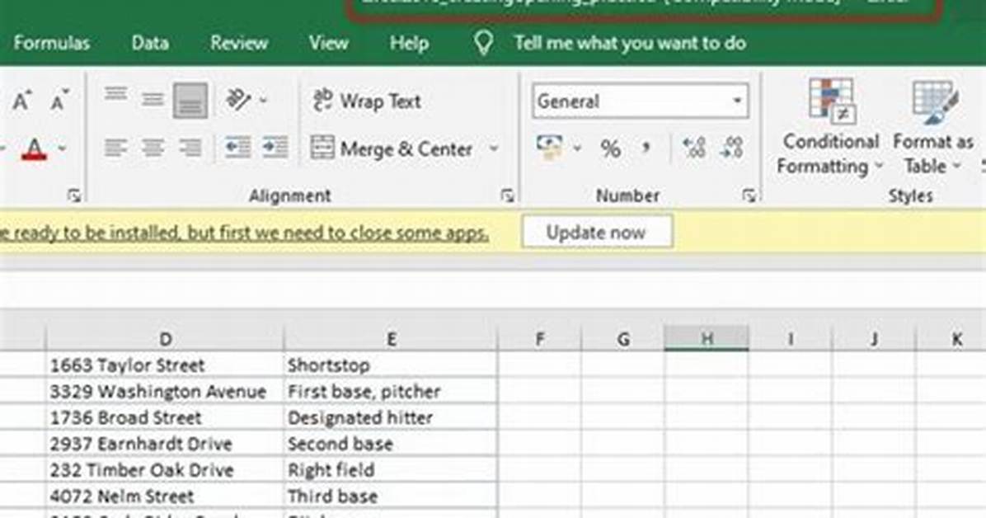Select the Second base cell

point(391,444)
